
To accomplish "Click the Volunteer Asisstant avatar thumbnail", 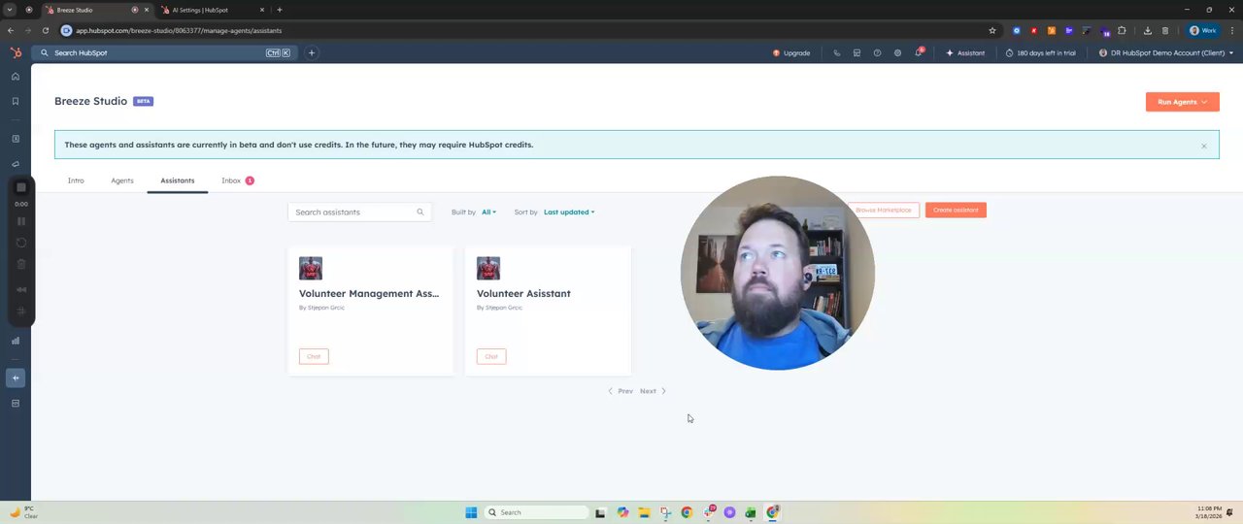I will [x=488, y=268].
